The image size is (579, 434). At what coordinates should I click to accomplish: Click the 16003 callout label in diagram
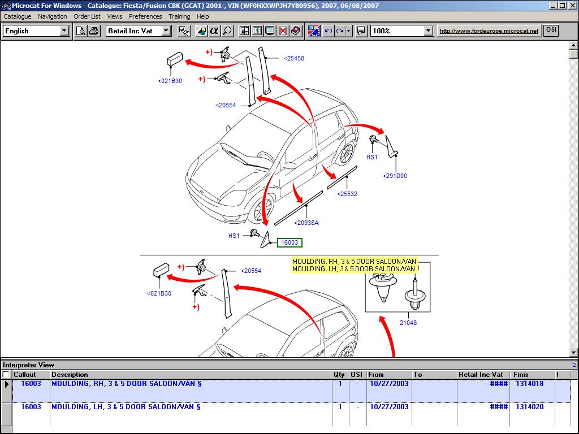pos(289,242)
